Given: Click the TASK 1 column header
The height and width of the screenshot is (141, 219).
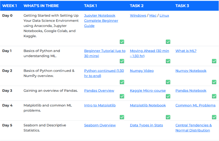Looking at the screenshot, I should coord(90,6).
